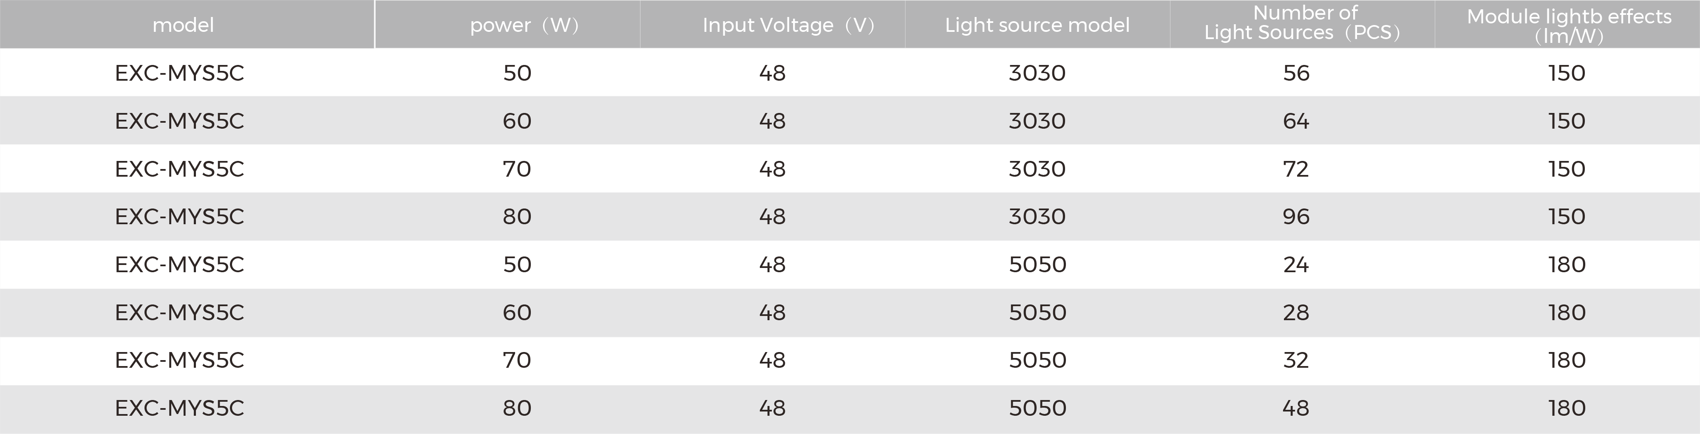Click the first 3030 light source model cell

click(x=1037, y=73)
